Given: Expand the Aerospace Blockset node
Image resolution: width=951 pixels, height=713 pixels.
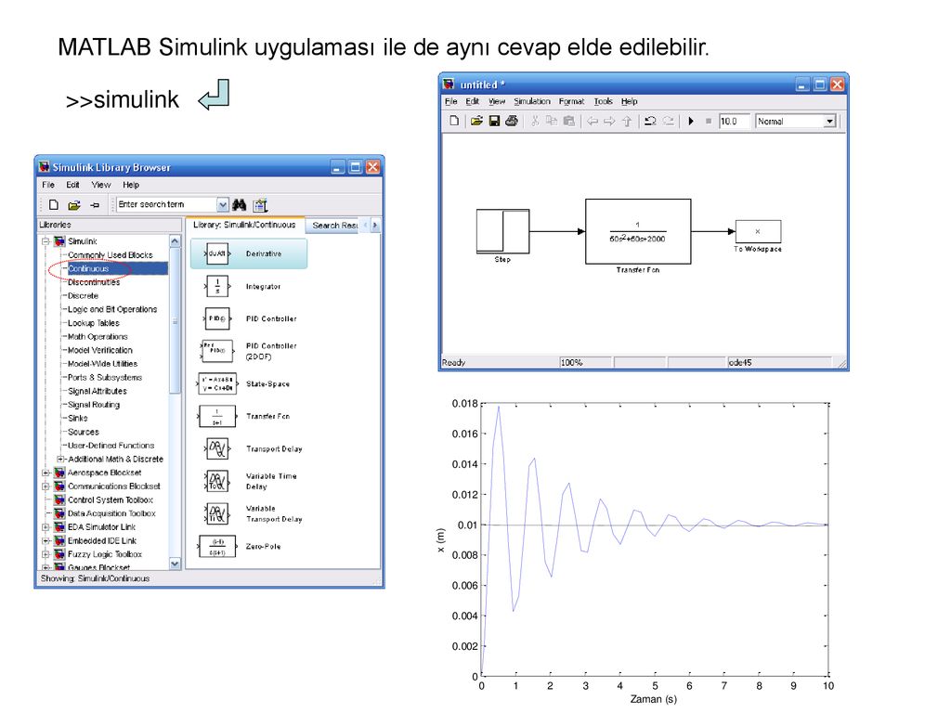Looking at the screenshot, I should click(46, 473).
